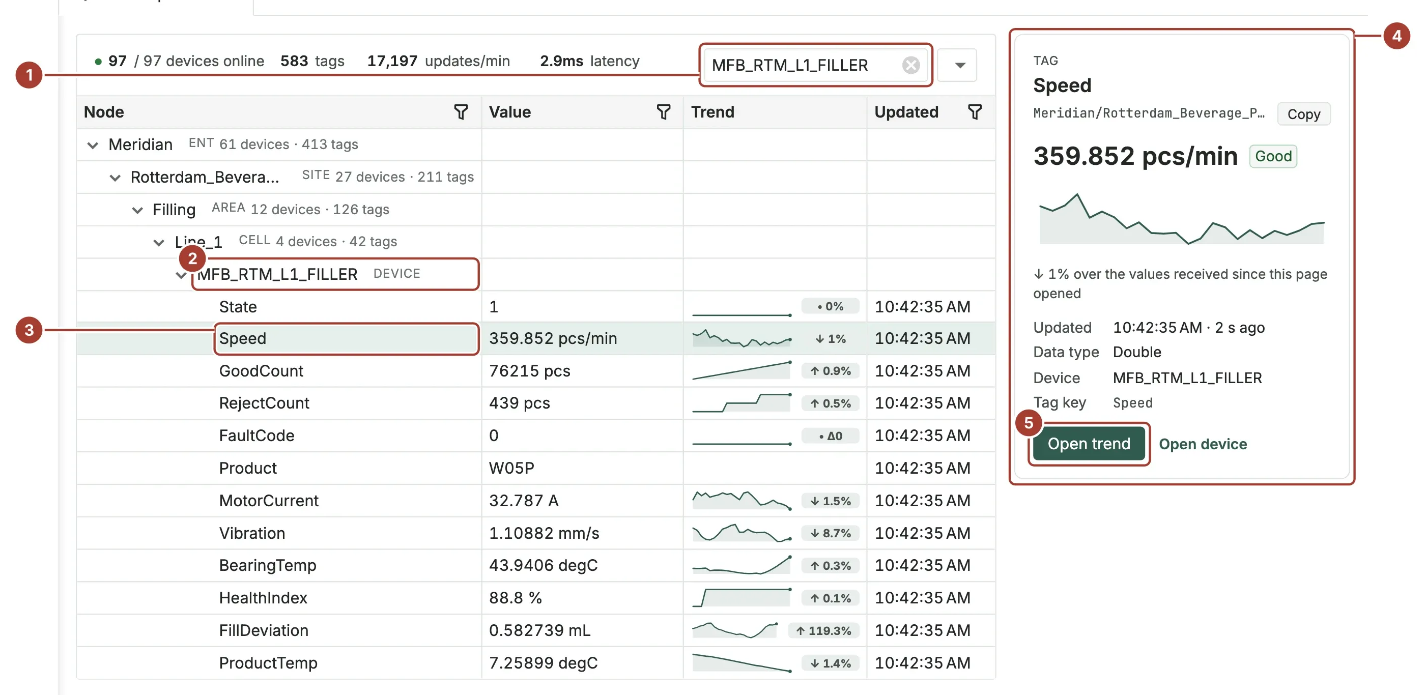Select the GoodCount tag row
Screen dimensions: 1426x695
(x=536, y=371)
